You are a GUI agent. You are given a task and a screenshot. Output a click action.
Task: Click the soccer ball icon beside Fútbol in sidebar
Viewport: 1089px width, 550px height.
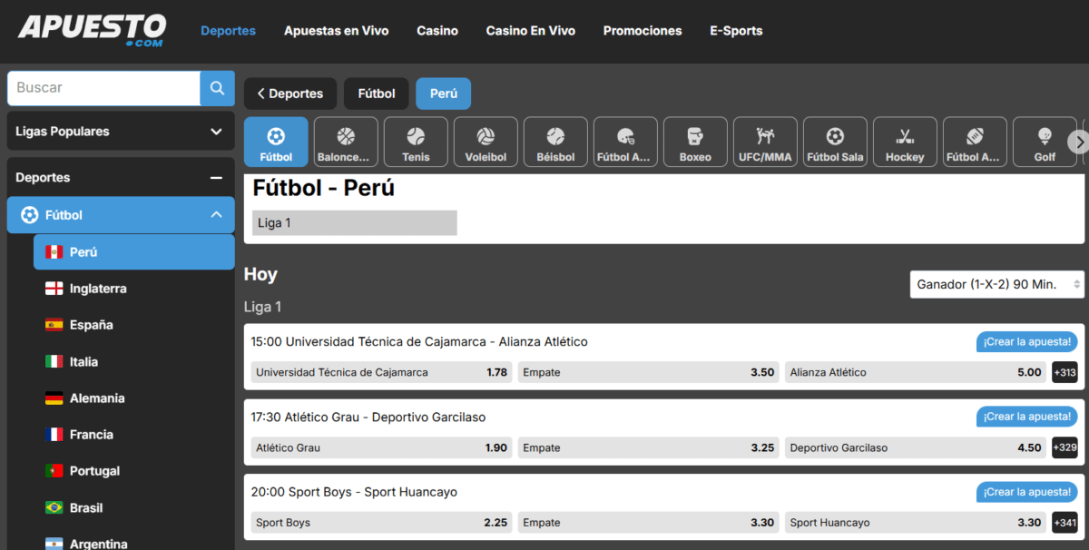point(30,215)
